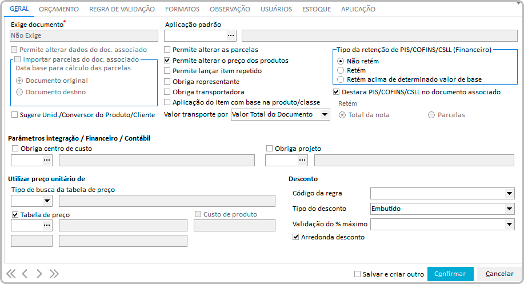Check Salvar e criar outro
524x284 pixels.
tap(358, 274)
